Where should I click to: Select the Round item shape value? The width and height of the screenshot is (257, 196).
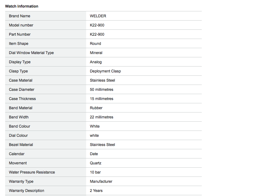95,44
